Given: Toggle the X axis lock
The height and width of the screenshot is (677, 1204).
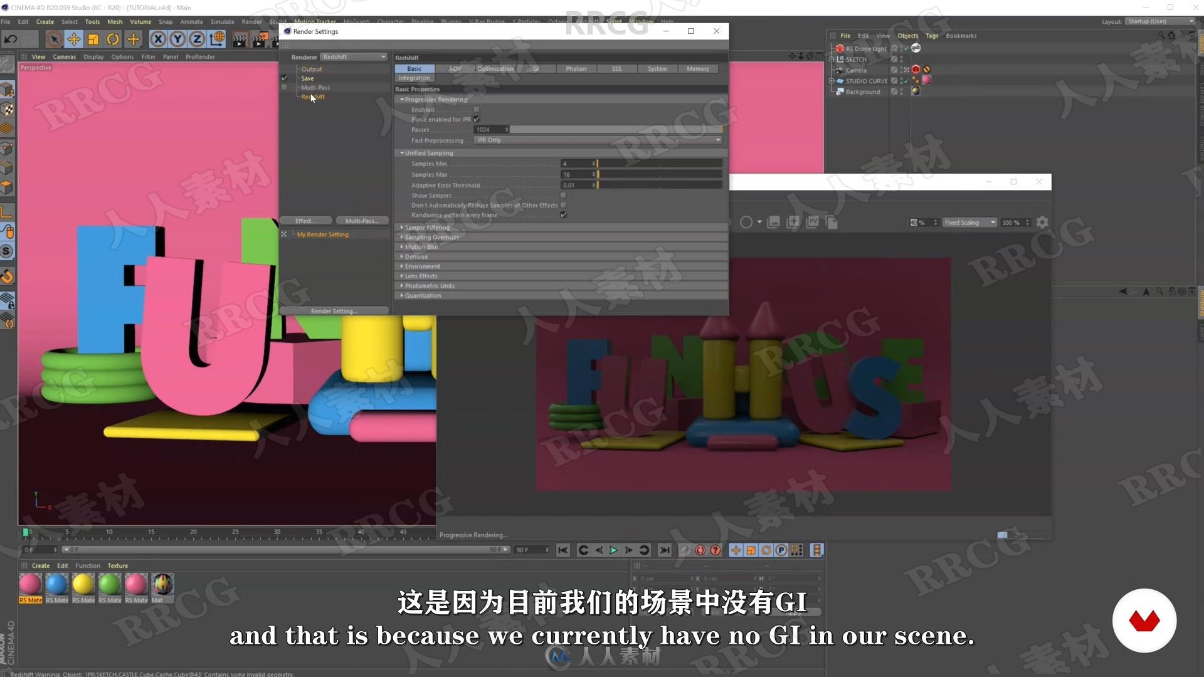Looking at the screenshot, I should tap(158, 39).
